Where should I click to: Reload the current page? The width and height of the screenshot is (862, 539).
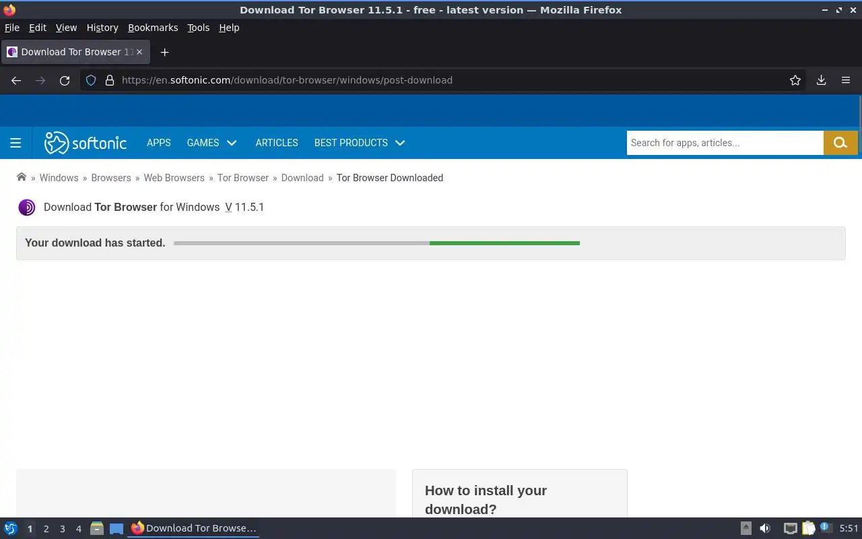coord(65,80)
